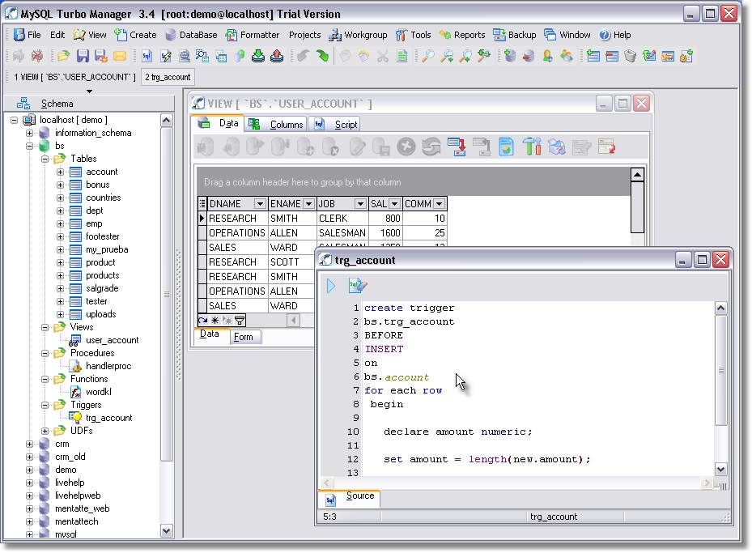Screen dimensions: 752x553
Task: Click the grid filter funnel icon
Action: click(240, 320)
